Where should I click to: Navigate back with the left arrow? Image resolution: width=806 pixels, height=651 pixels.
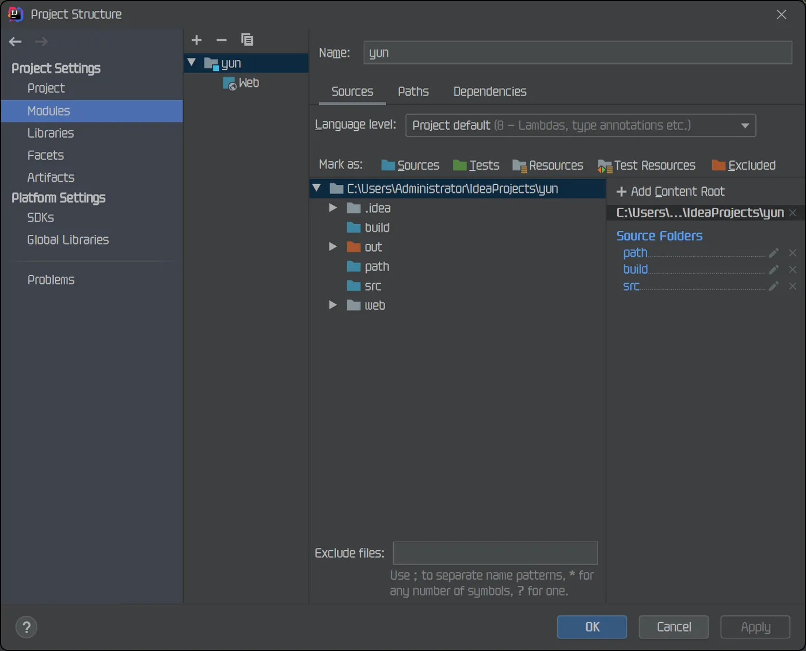point(16,41)
